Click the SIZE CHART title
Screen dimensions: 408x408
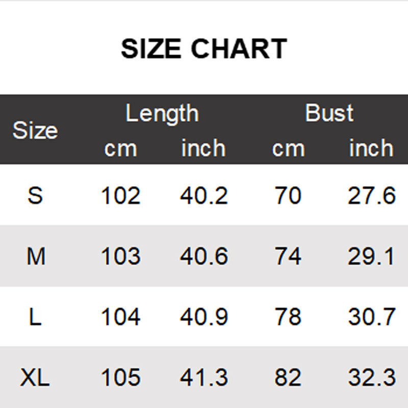point(203,49)
